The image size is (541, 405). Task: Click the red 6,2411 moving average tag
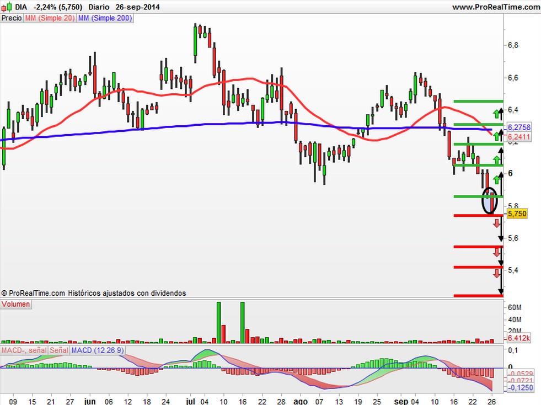point(518,137)
